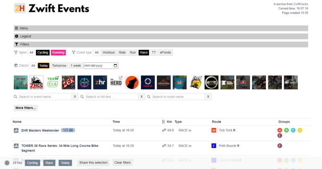This screenshot has height=169, width=322.
Task: Set the Sport filter to All
Action: coord(31,52)
